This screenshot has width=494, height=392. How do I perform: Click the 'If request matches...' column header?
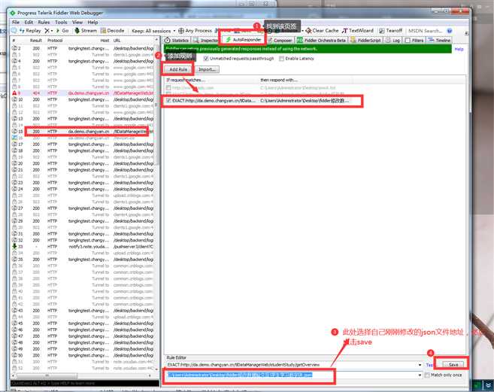tap(211, 80)
